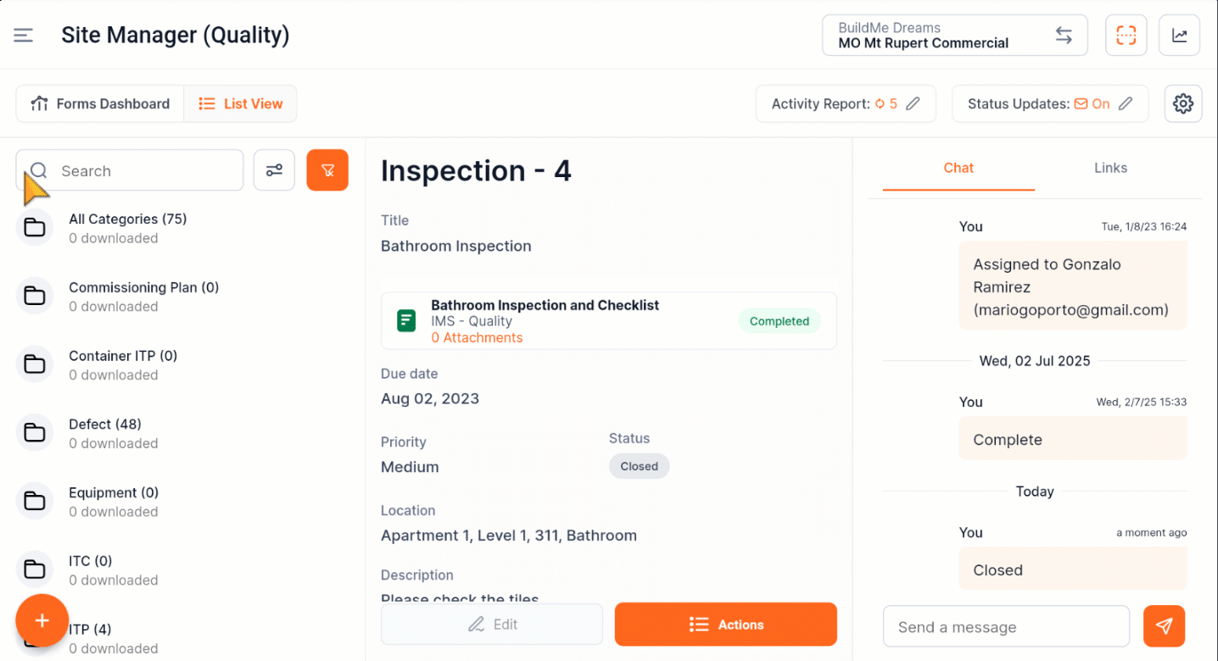Click the Search input field

[x=130, y=170]
